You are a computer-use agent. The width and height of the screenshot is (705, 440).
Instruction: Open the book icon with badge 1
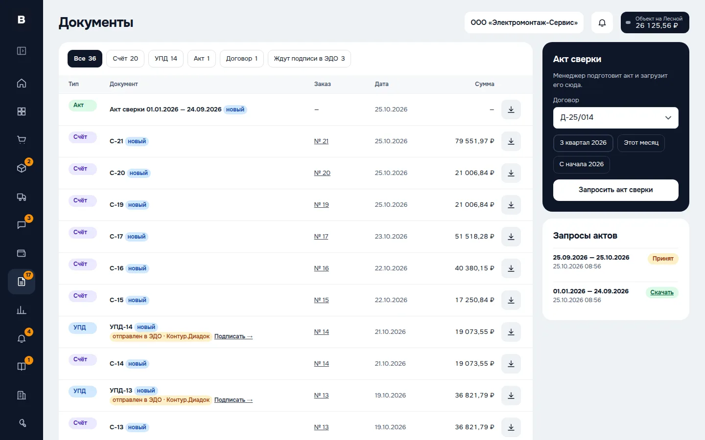22,367
